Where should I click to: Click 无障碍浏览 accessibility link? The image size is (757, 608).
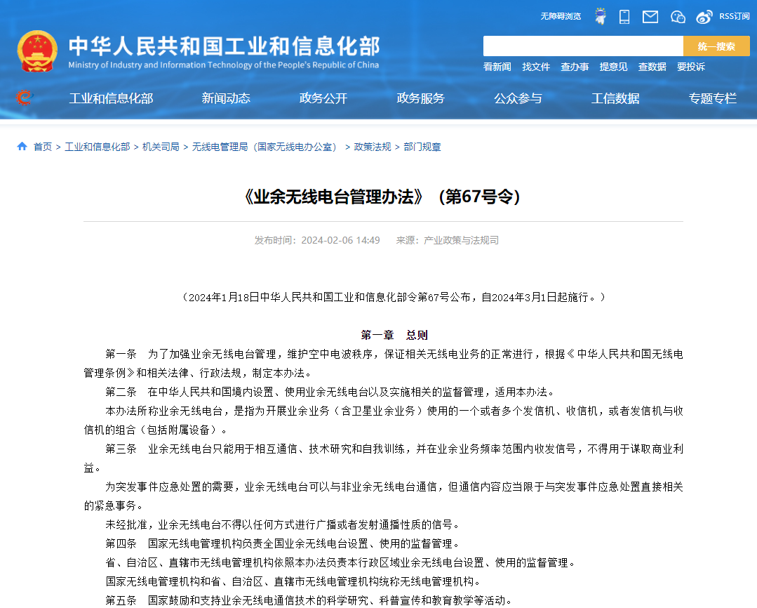[x=561, y=16]
